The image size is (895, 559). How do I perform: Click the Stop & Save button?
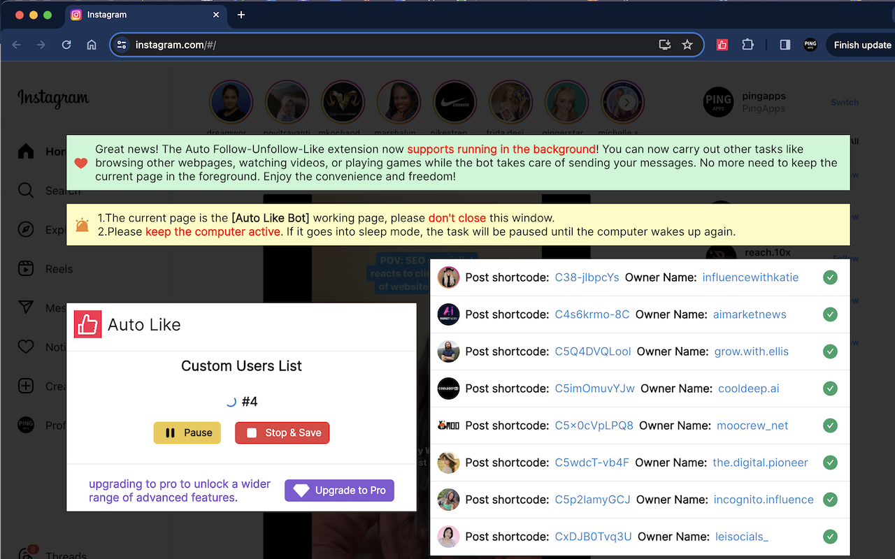(282, 433)
